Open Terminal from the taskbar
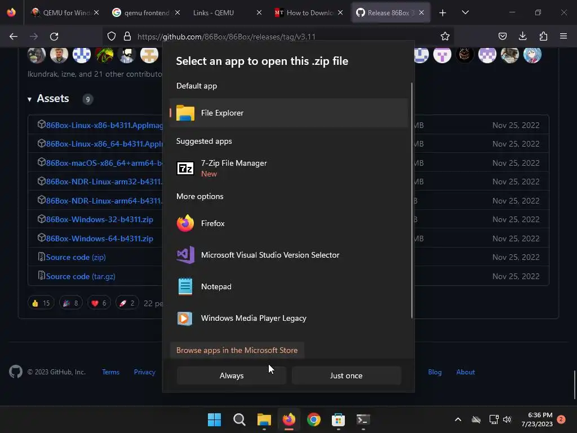577x433 pixels. [363, 419]
